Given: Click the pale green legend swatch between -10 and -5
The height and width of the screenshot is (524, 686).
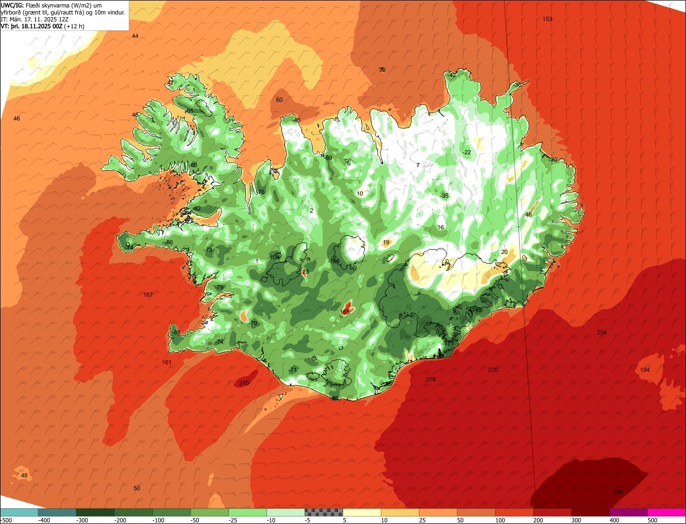Looking at the screenshot, I should pyautogui.click(x=286, y=512).
